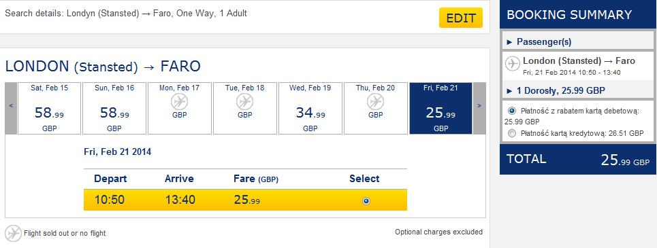Viewport: 657px width, 248px height.
Task: Click the sold-out plane icon for Mon, Feb 17
Action: [x=179, y=102]
